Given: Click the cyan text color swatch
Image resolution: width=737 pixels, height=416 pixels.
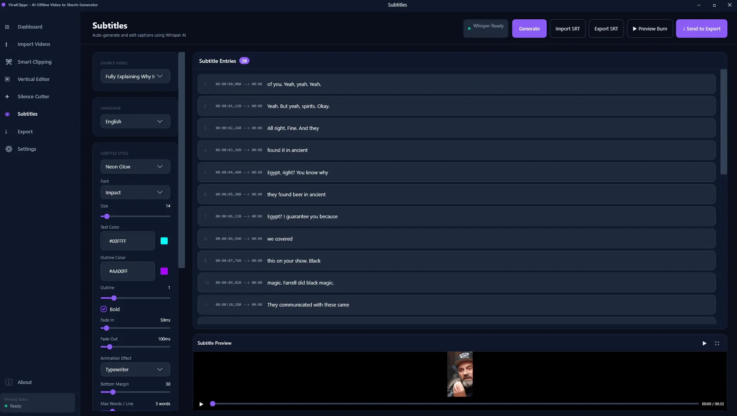Looking at the screenshot, I should point(164,241).
